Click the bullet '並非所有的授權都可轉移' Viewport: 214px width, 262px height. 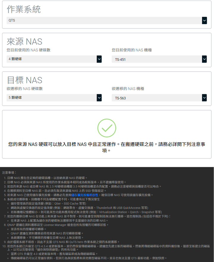29,229
